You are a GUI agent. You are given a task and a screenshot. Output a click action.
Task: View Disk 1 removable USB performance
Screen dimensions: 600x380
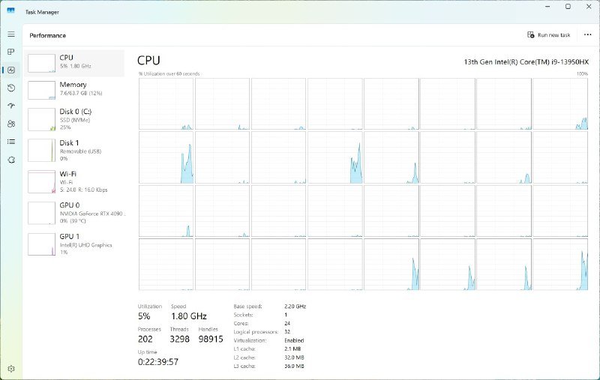point(75,150)
